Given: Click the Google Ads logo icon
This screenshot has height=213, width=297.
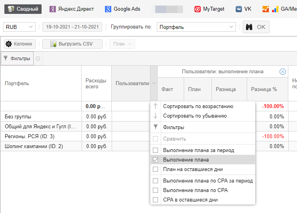Looking at the screenshot, I should pyautogui.click(x=108, y=9).
